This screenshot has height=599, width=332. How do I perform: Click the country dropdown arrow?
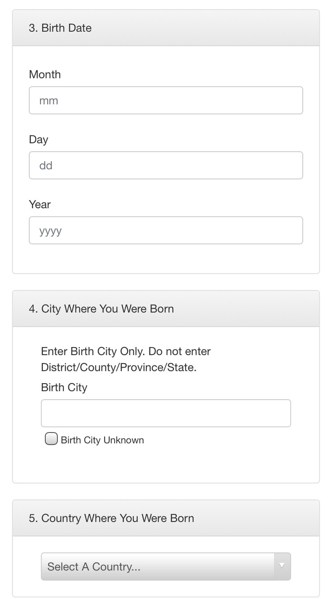click(x=282, y=566)
